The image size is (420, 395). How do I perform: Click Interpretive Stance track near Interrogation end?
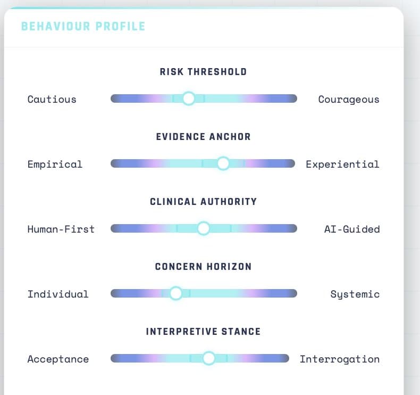pyautogui.click(x=282, y=358)
